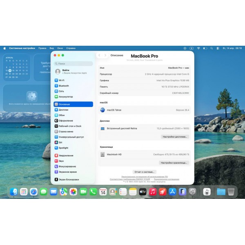The height and width of the screenshot is (245, 245).
Task: Select Siri in the sidebar
Action: [x=60, y=143]
